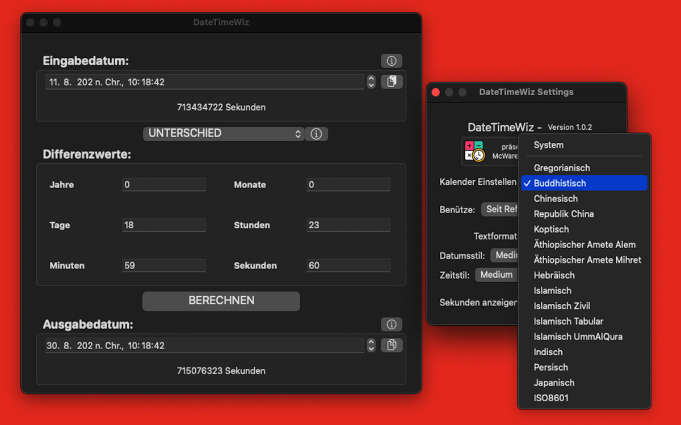
Task: Click the paste icon next to Eingabedatum field
Action: 392,82
